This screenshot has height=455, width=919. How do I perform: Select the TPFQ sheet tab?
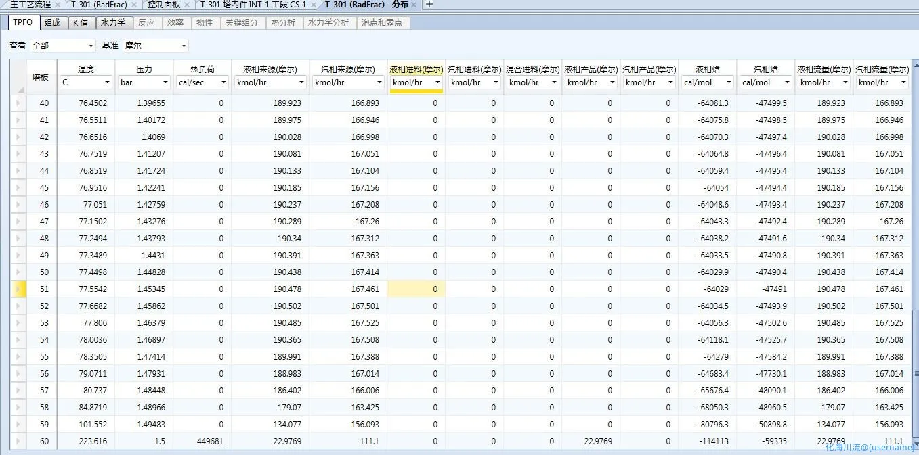pos(22,22)
